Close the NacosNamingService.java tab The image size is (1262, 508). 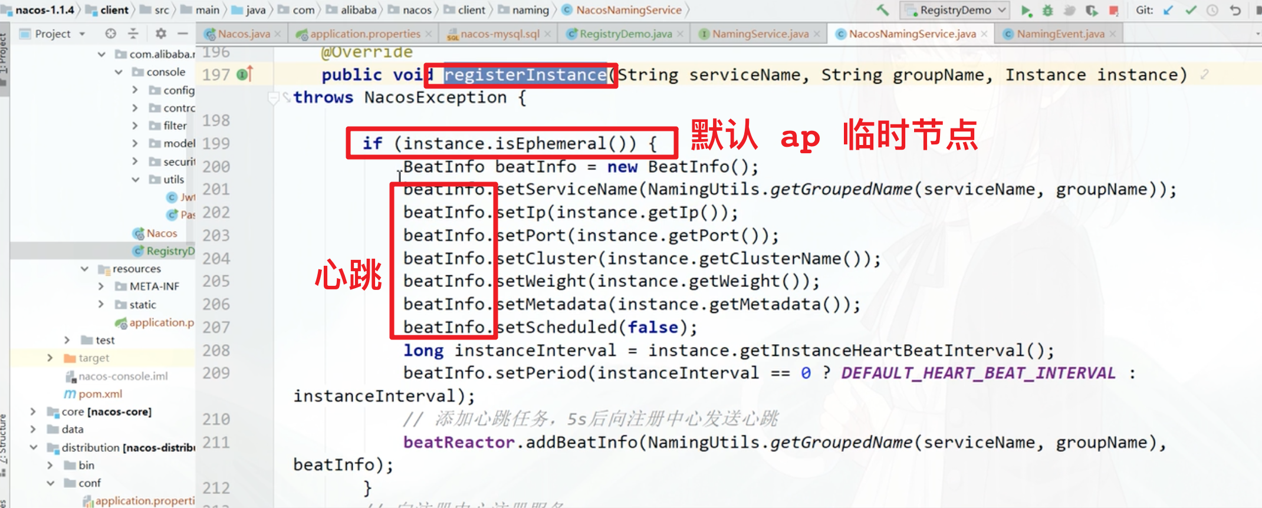pos(984,34)
